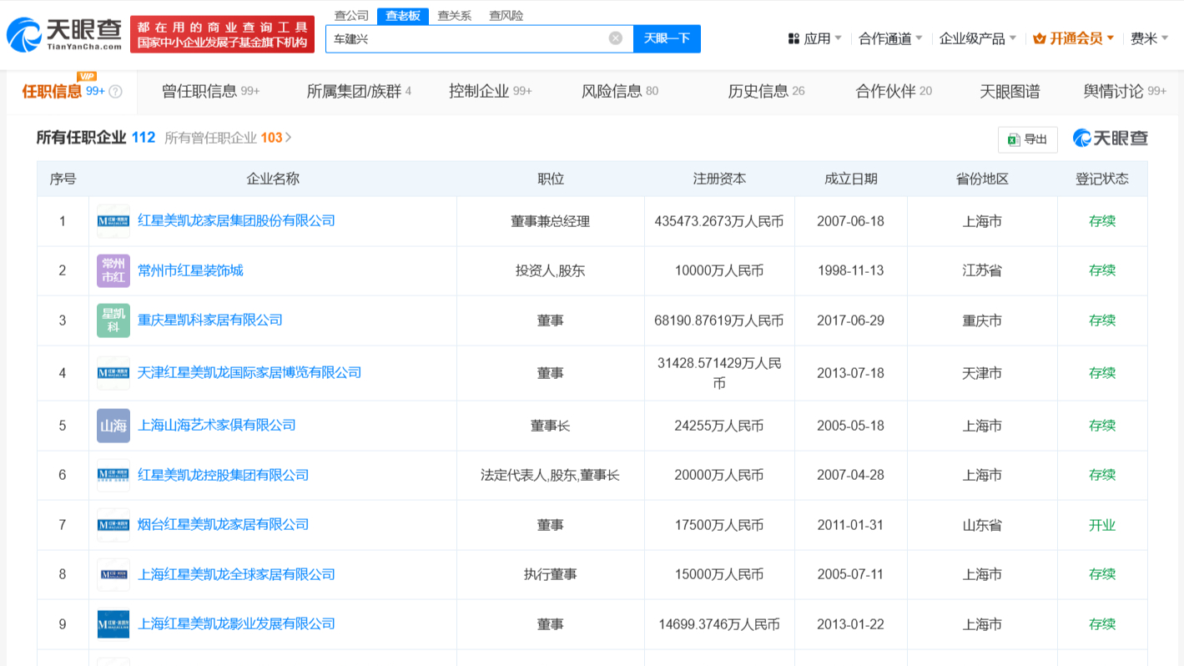Open 天津红星美凯龙国际家居博览有限公司 link
Viewport: 1184px width, 666px height.
tap(249, 373)
